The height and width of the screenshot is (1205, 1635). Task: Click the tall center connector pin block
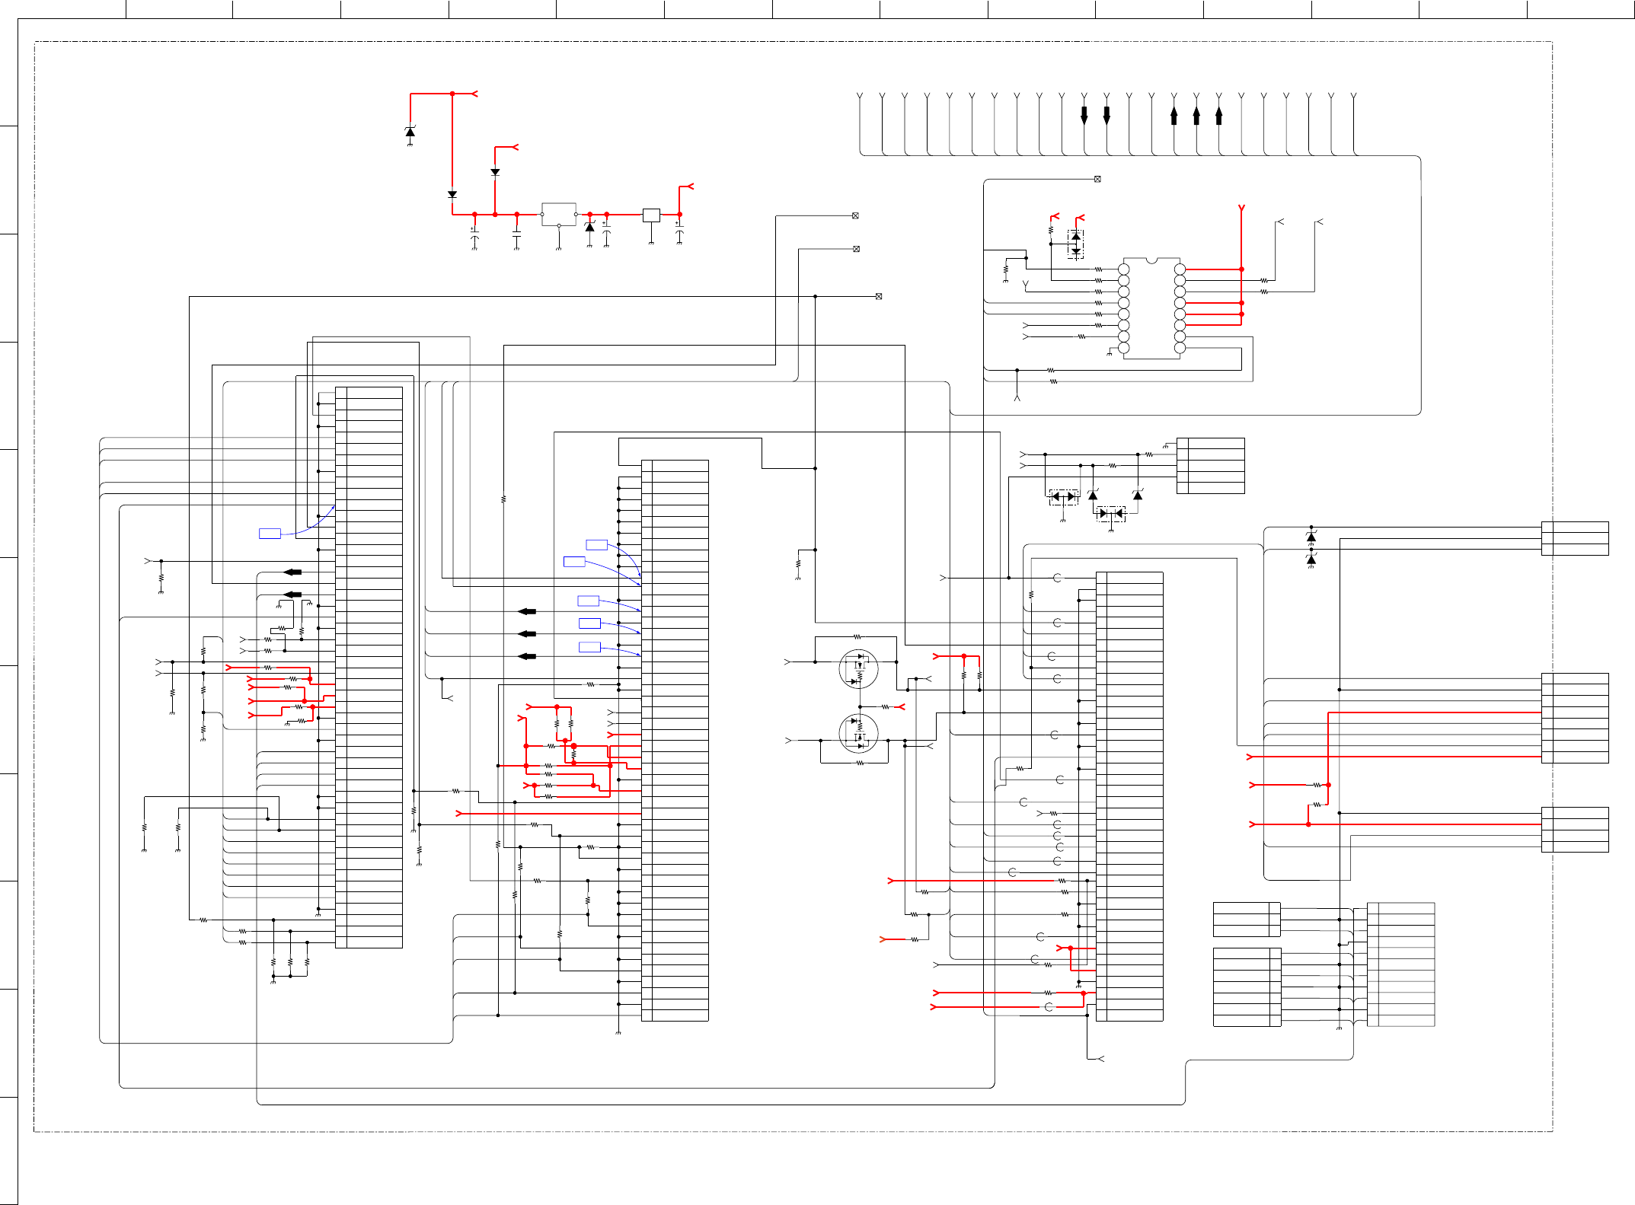click(675, 740)
